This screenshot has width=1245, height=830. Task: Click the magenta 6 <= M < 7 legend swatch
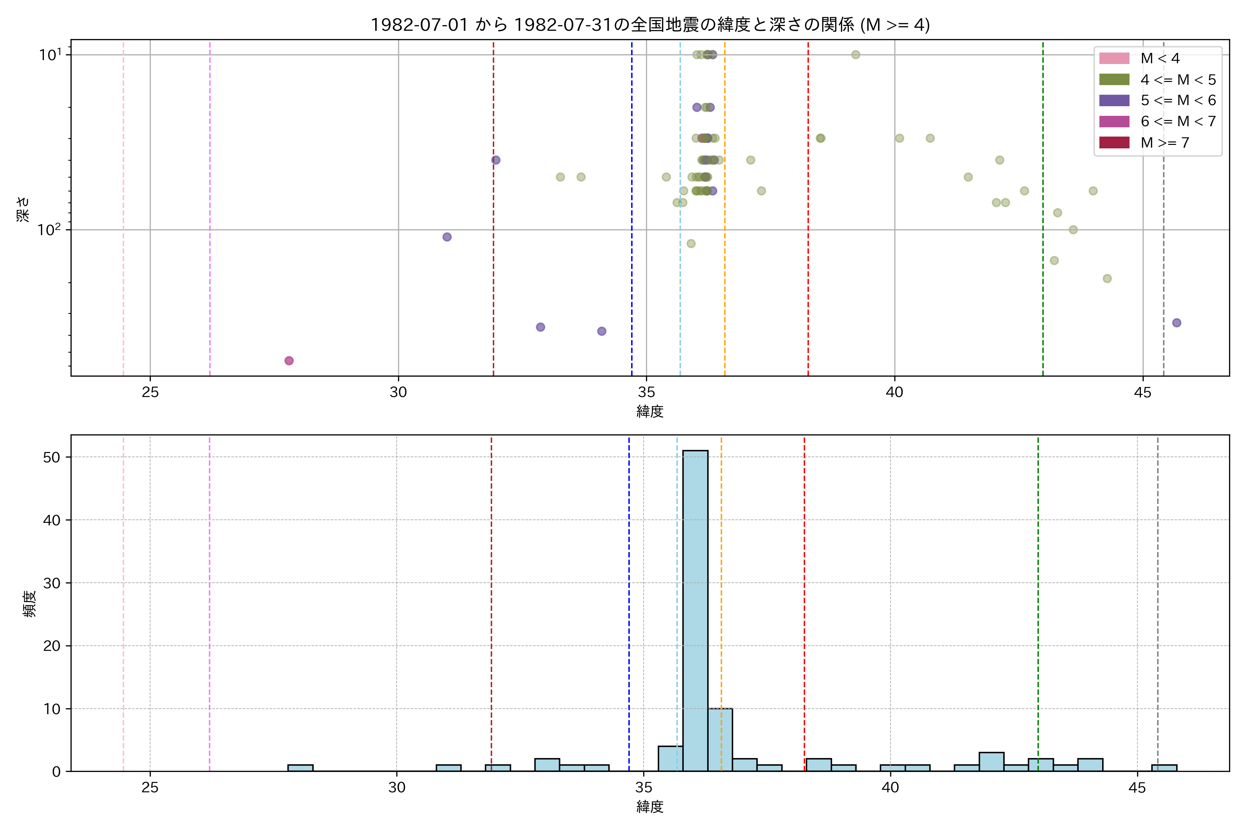click(x=1114, y=121)
